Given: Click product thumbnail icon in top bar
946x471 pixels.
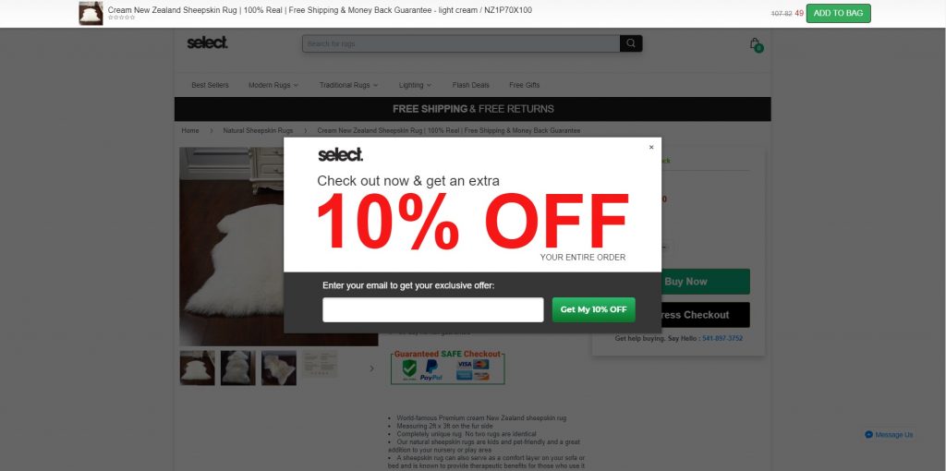Looking at the screenshot, I should click(91, 13).
